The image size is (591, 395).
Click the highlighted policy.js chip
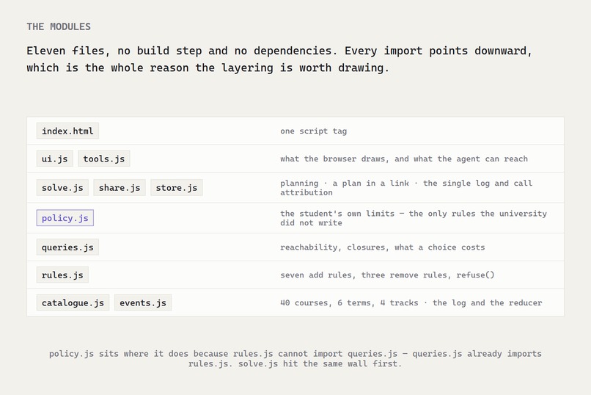pos(65,218)
